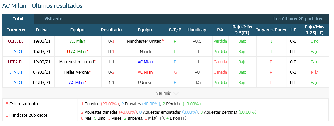Image resolution: width=334 pixels, height=126 pixels.
Task: Click the red card icon beside AC Milan
Action: [x=68, y=52]
